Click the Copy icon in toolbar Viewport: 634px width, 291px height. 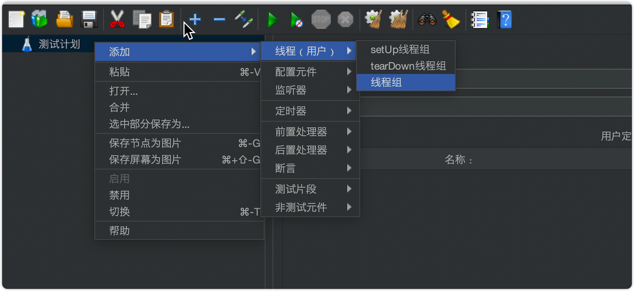(x=141, y=20)
